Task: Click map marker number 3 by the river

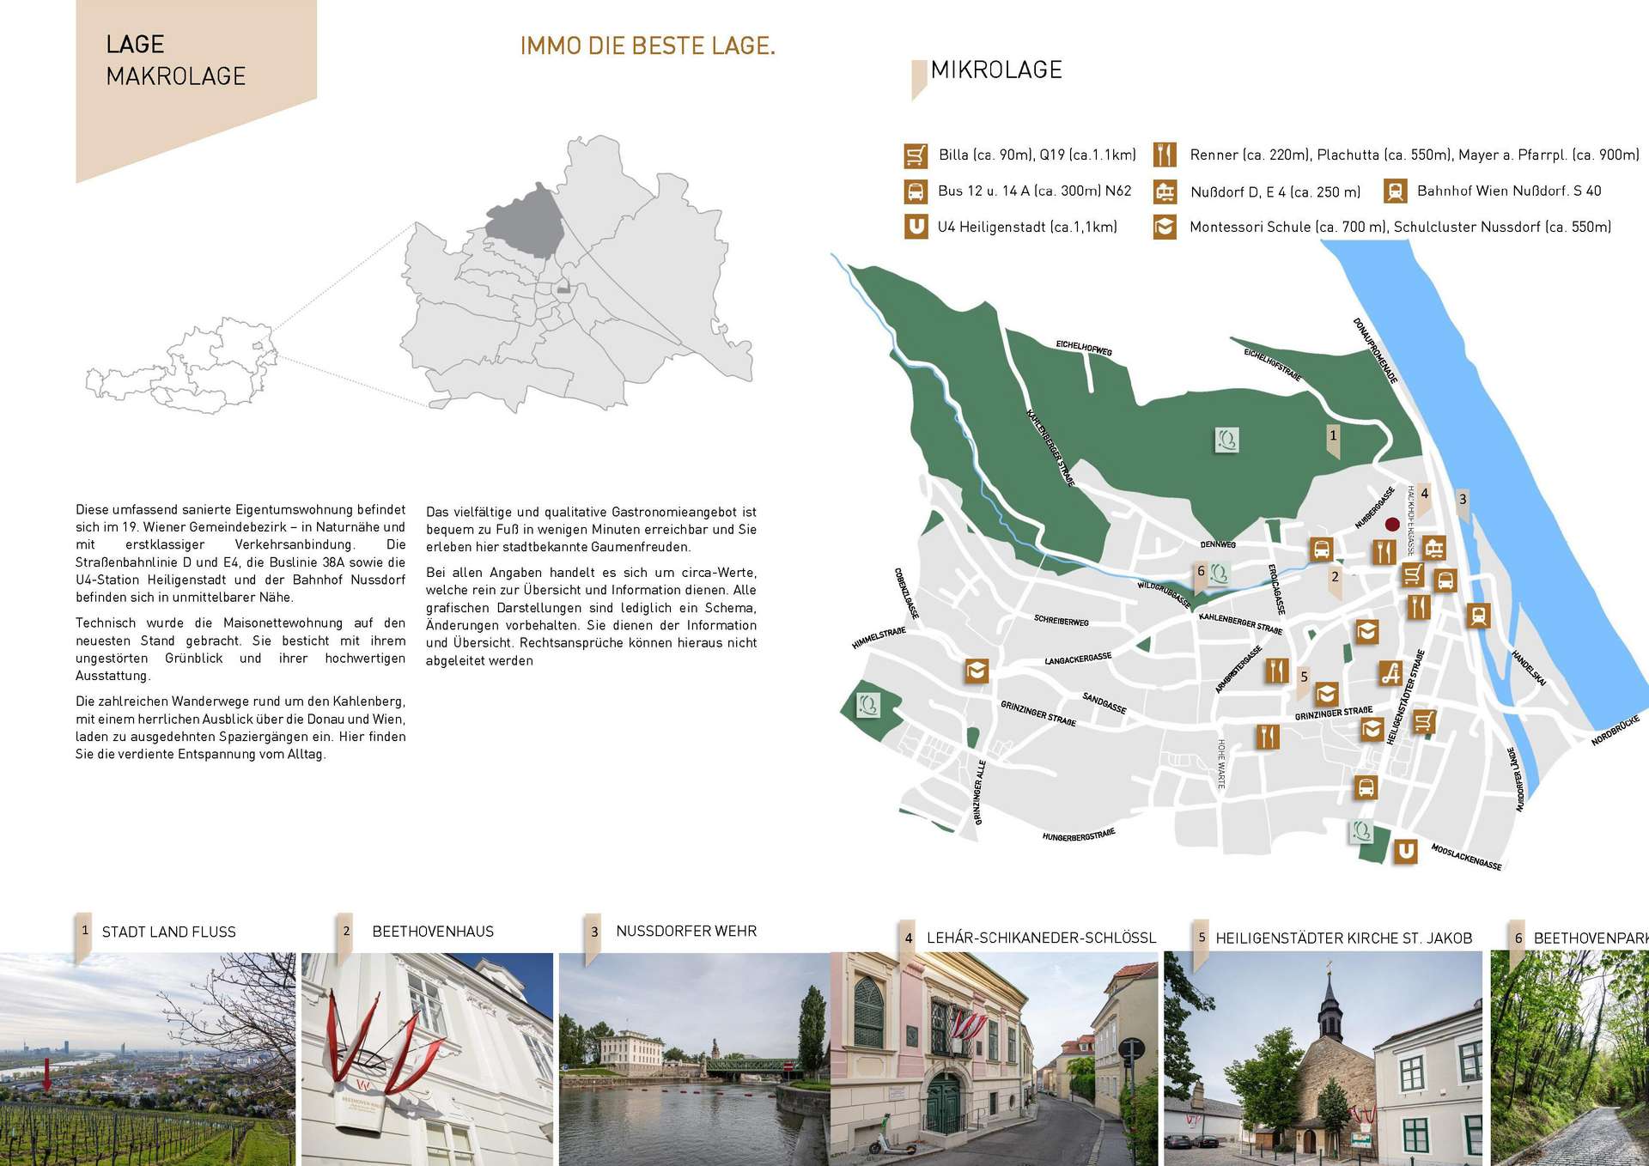Action: (1463, 501)
